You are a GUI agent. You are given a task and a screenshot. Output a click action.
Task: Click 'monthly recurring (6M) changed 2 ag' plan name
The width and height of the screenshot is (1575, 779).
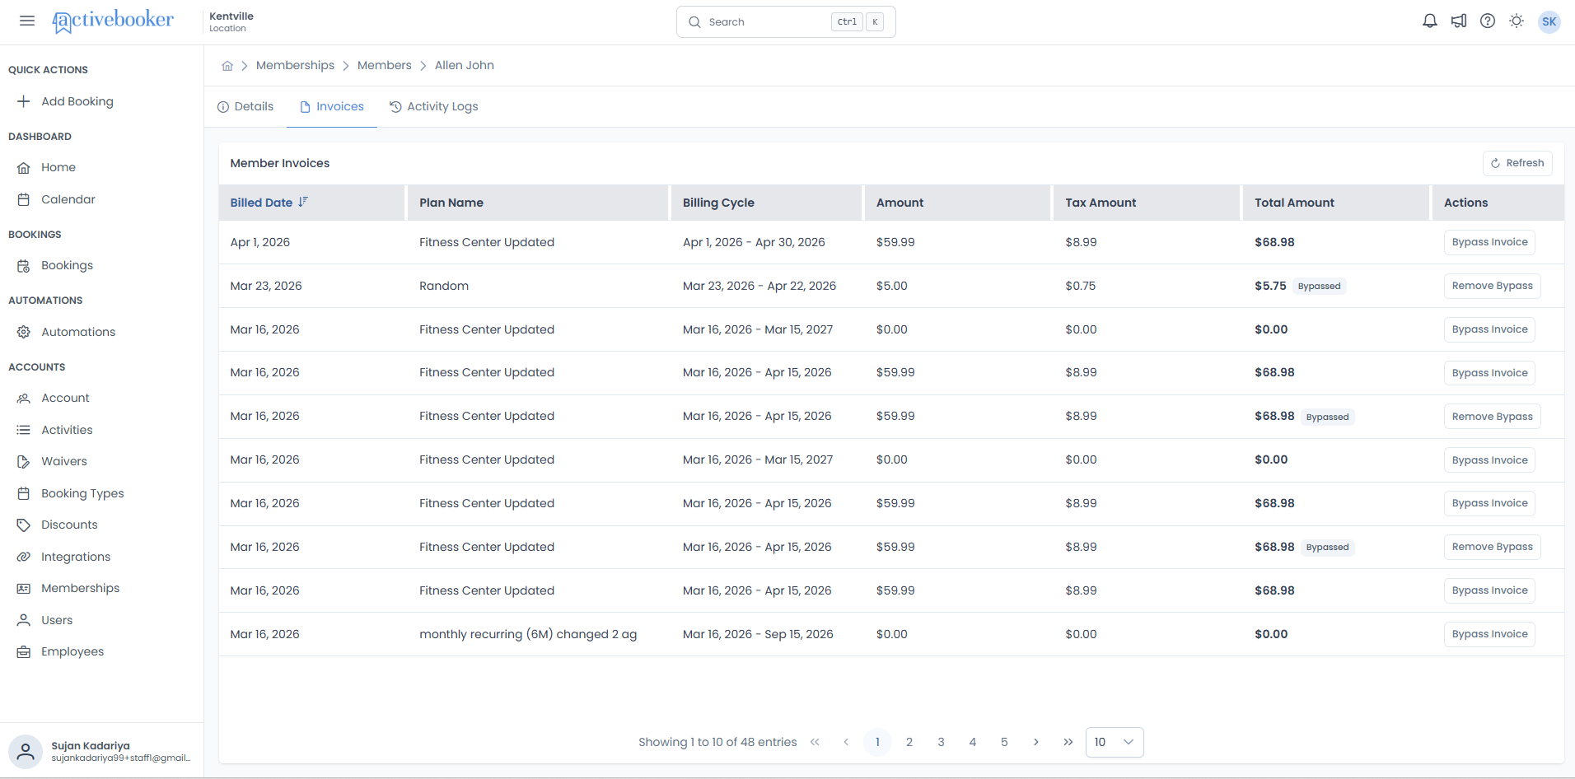coord(528,634)
